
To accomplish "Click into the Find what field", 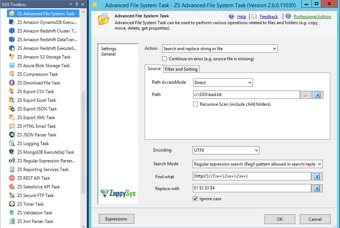I will pyautogui.click(x=252, y=176).
